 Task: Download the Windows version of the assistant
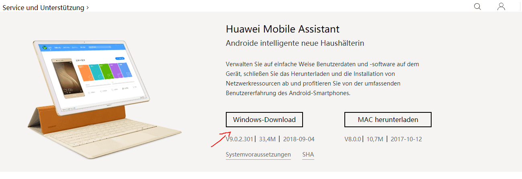click(264, 120)
